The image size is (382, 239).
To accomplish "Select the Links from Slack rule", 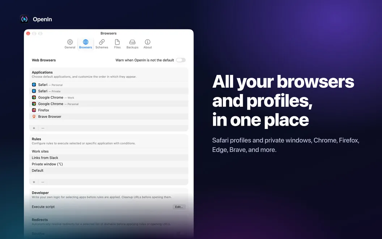I will point(109,158).
